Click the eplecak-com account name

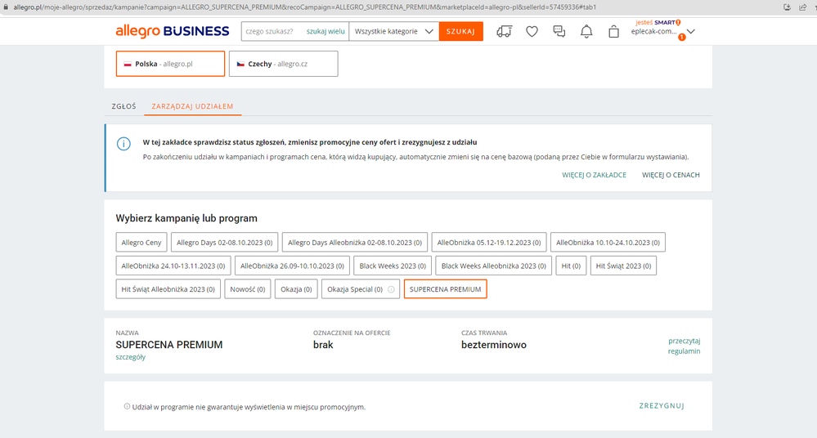pos(653,32)
